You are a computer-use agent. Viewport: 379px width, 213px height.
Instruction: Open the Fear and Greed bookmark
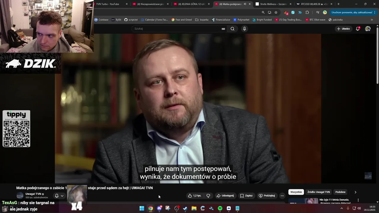point(182,20)
